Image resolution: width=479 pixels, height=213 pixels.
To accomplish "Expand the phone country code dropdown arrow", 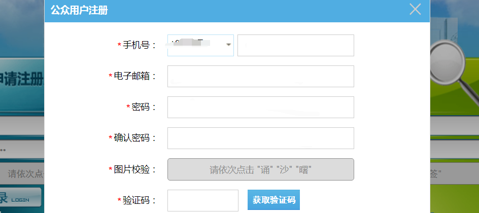I will [x=228, y=45].
